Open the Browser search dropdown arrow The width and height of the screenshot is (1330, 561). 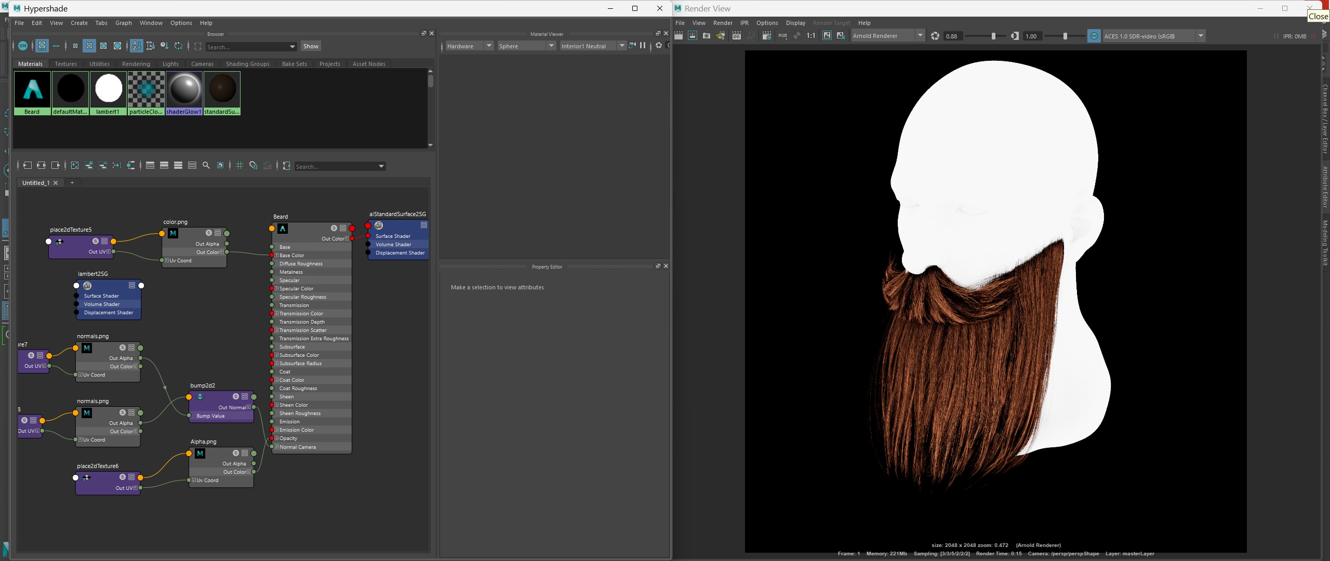point(292,47)
